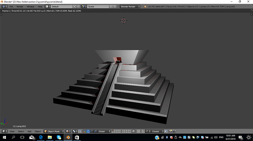The width and height of the screenshot is (253, 141).
Task: Select a layer in the second layer block
Action: [126, 131]
